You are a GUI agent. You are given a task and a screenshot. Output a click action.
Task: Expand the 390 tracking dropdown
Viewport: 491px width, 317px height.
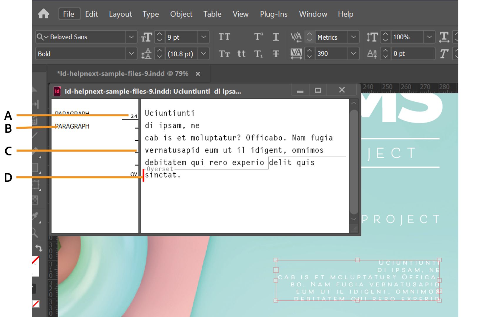(353, 54)
